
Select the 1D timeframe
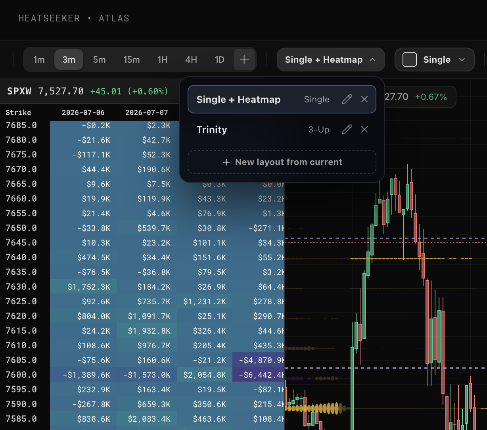(x=219, y=60)
